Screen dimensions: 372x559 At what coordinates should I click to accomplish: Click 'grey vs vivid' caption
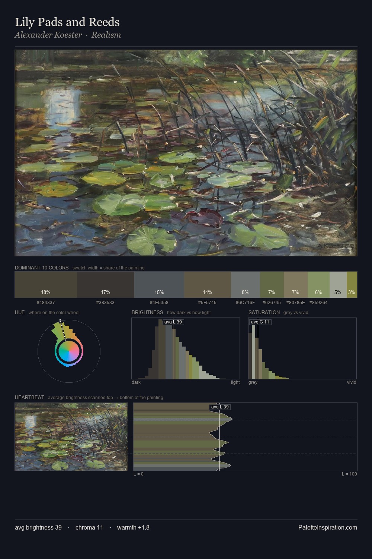click(296, 313)
